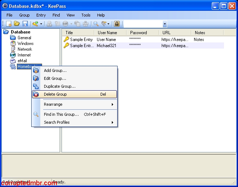Open the View menu
238x187 pixels.
point(70,15)
